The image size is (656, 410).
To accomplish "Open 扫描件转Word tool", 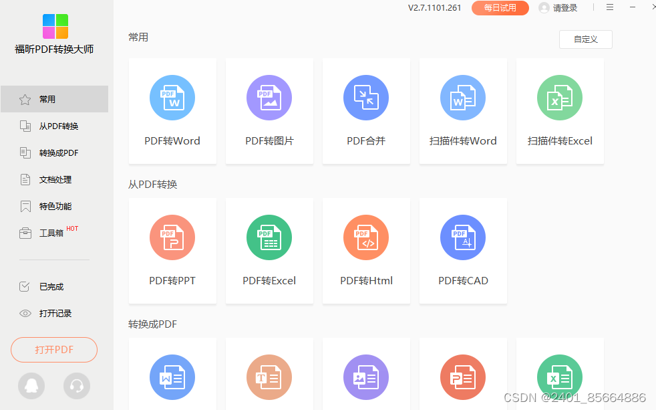I will coord(463,111).
